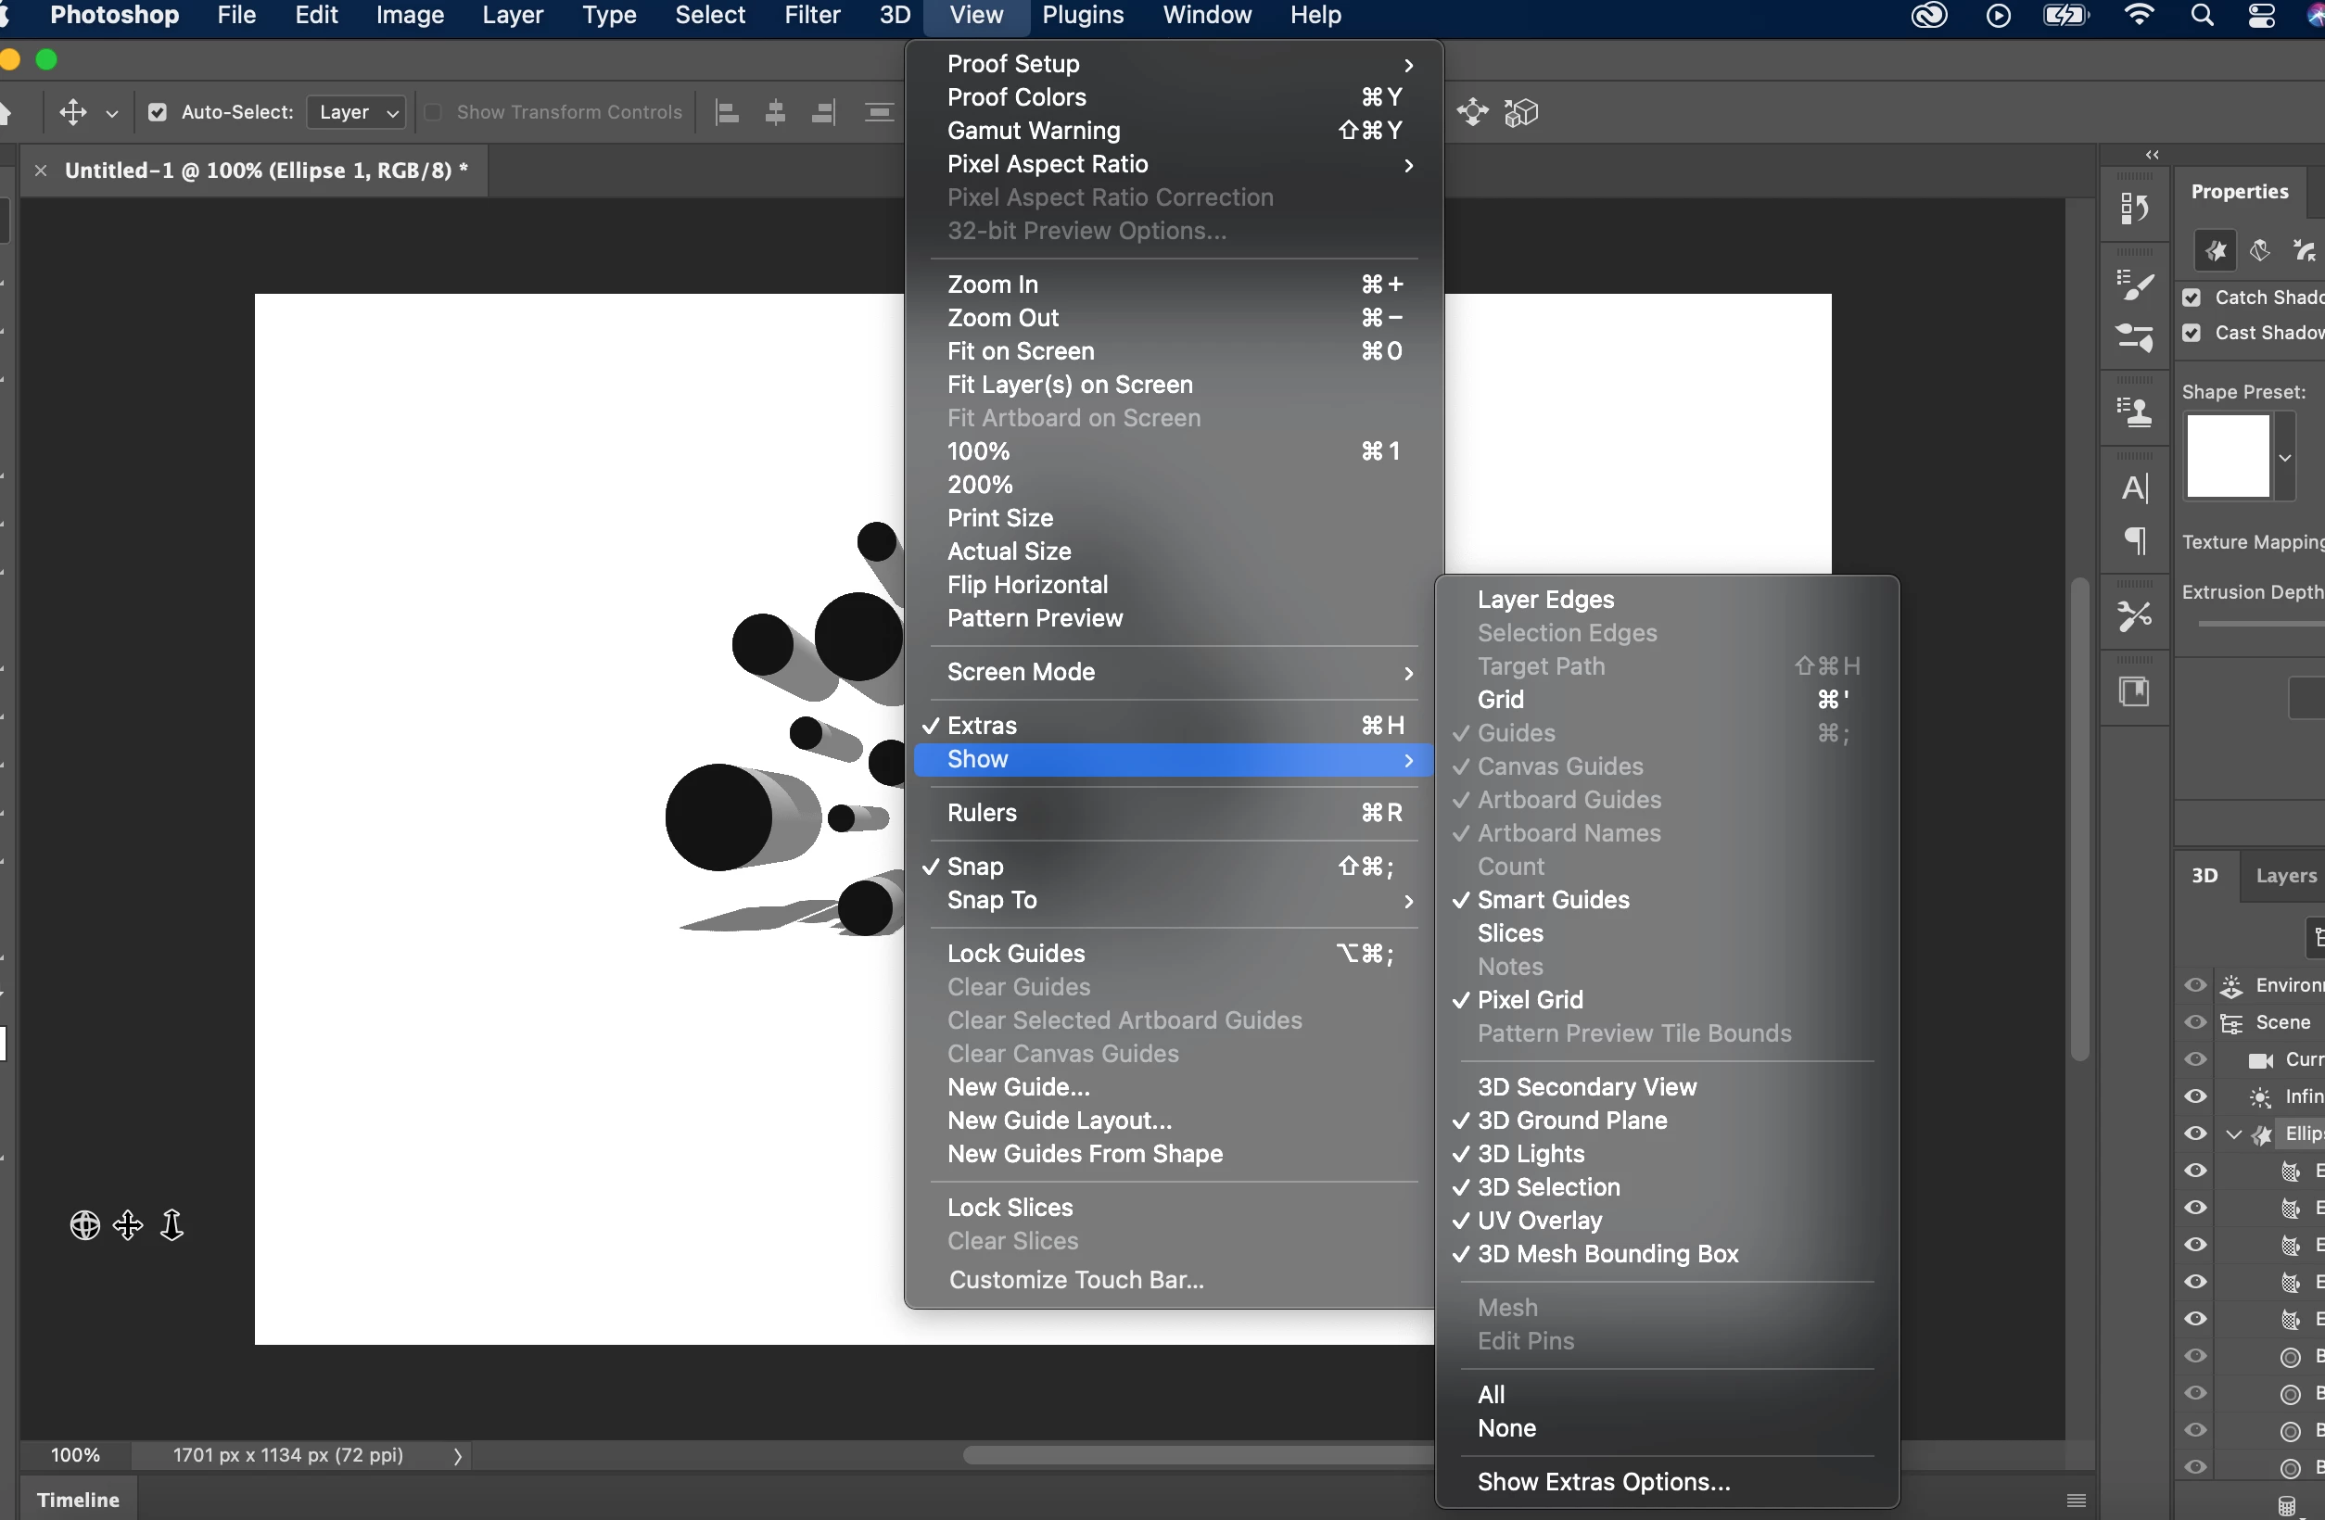
Task: Click the align left edges icon
Action: click(727, 112)
